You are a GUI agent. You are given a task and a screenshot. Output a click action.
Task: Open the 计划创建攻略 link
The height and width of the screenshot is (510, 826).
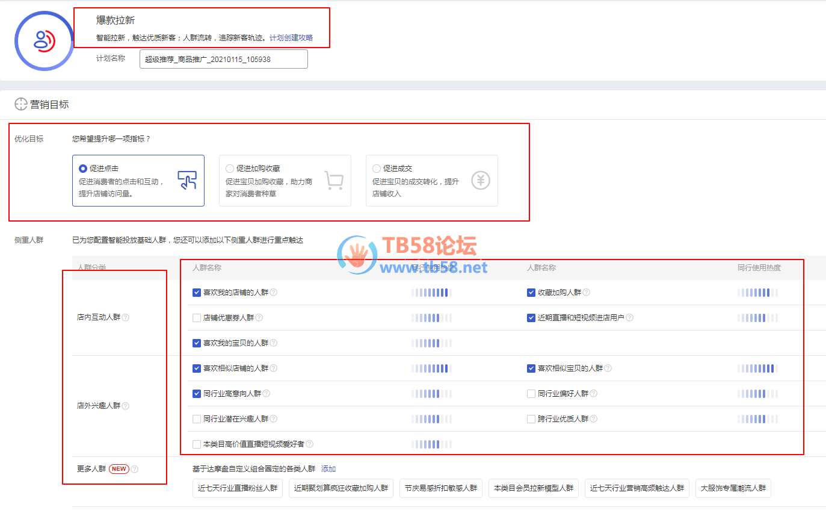291,37
